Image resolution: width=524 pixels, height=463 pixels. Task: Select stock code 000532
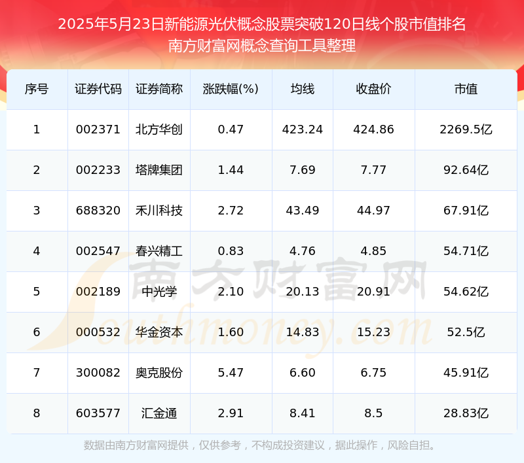[98, 332]
